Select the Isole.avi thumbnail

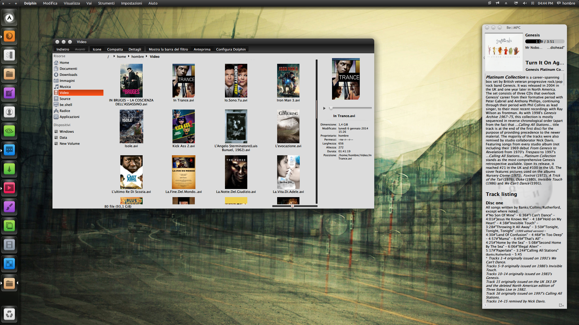click(x=131, y=126)
